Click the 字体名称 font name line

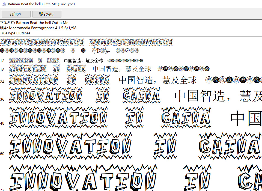pyautogui.click(x=34, y=23)
